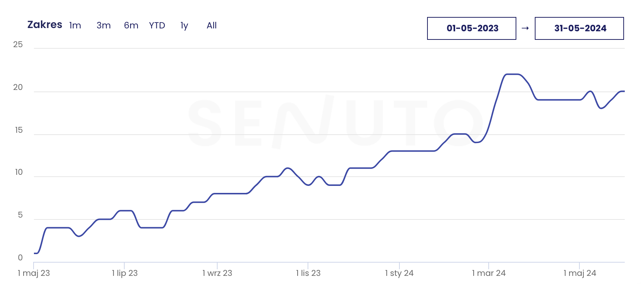Click the "1 wrz 23" axis label
Screen dimensions: 641x284
217,273
